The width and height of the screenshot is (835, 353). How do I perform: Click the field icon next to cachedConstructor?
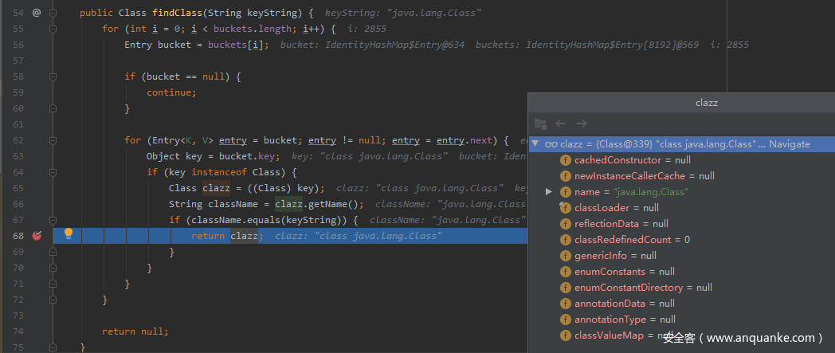point(566,160)
